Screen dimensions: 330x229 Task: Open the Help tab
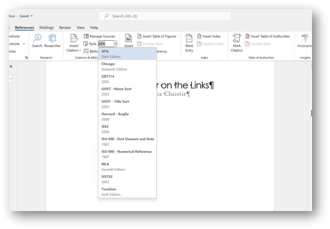(94, 27)
